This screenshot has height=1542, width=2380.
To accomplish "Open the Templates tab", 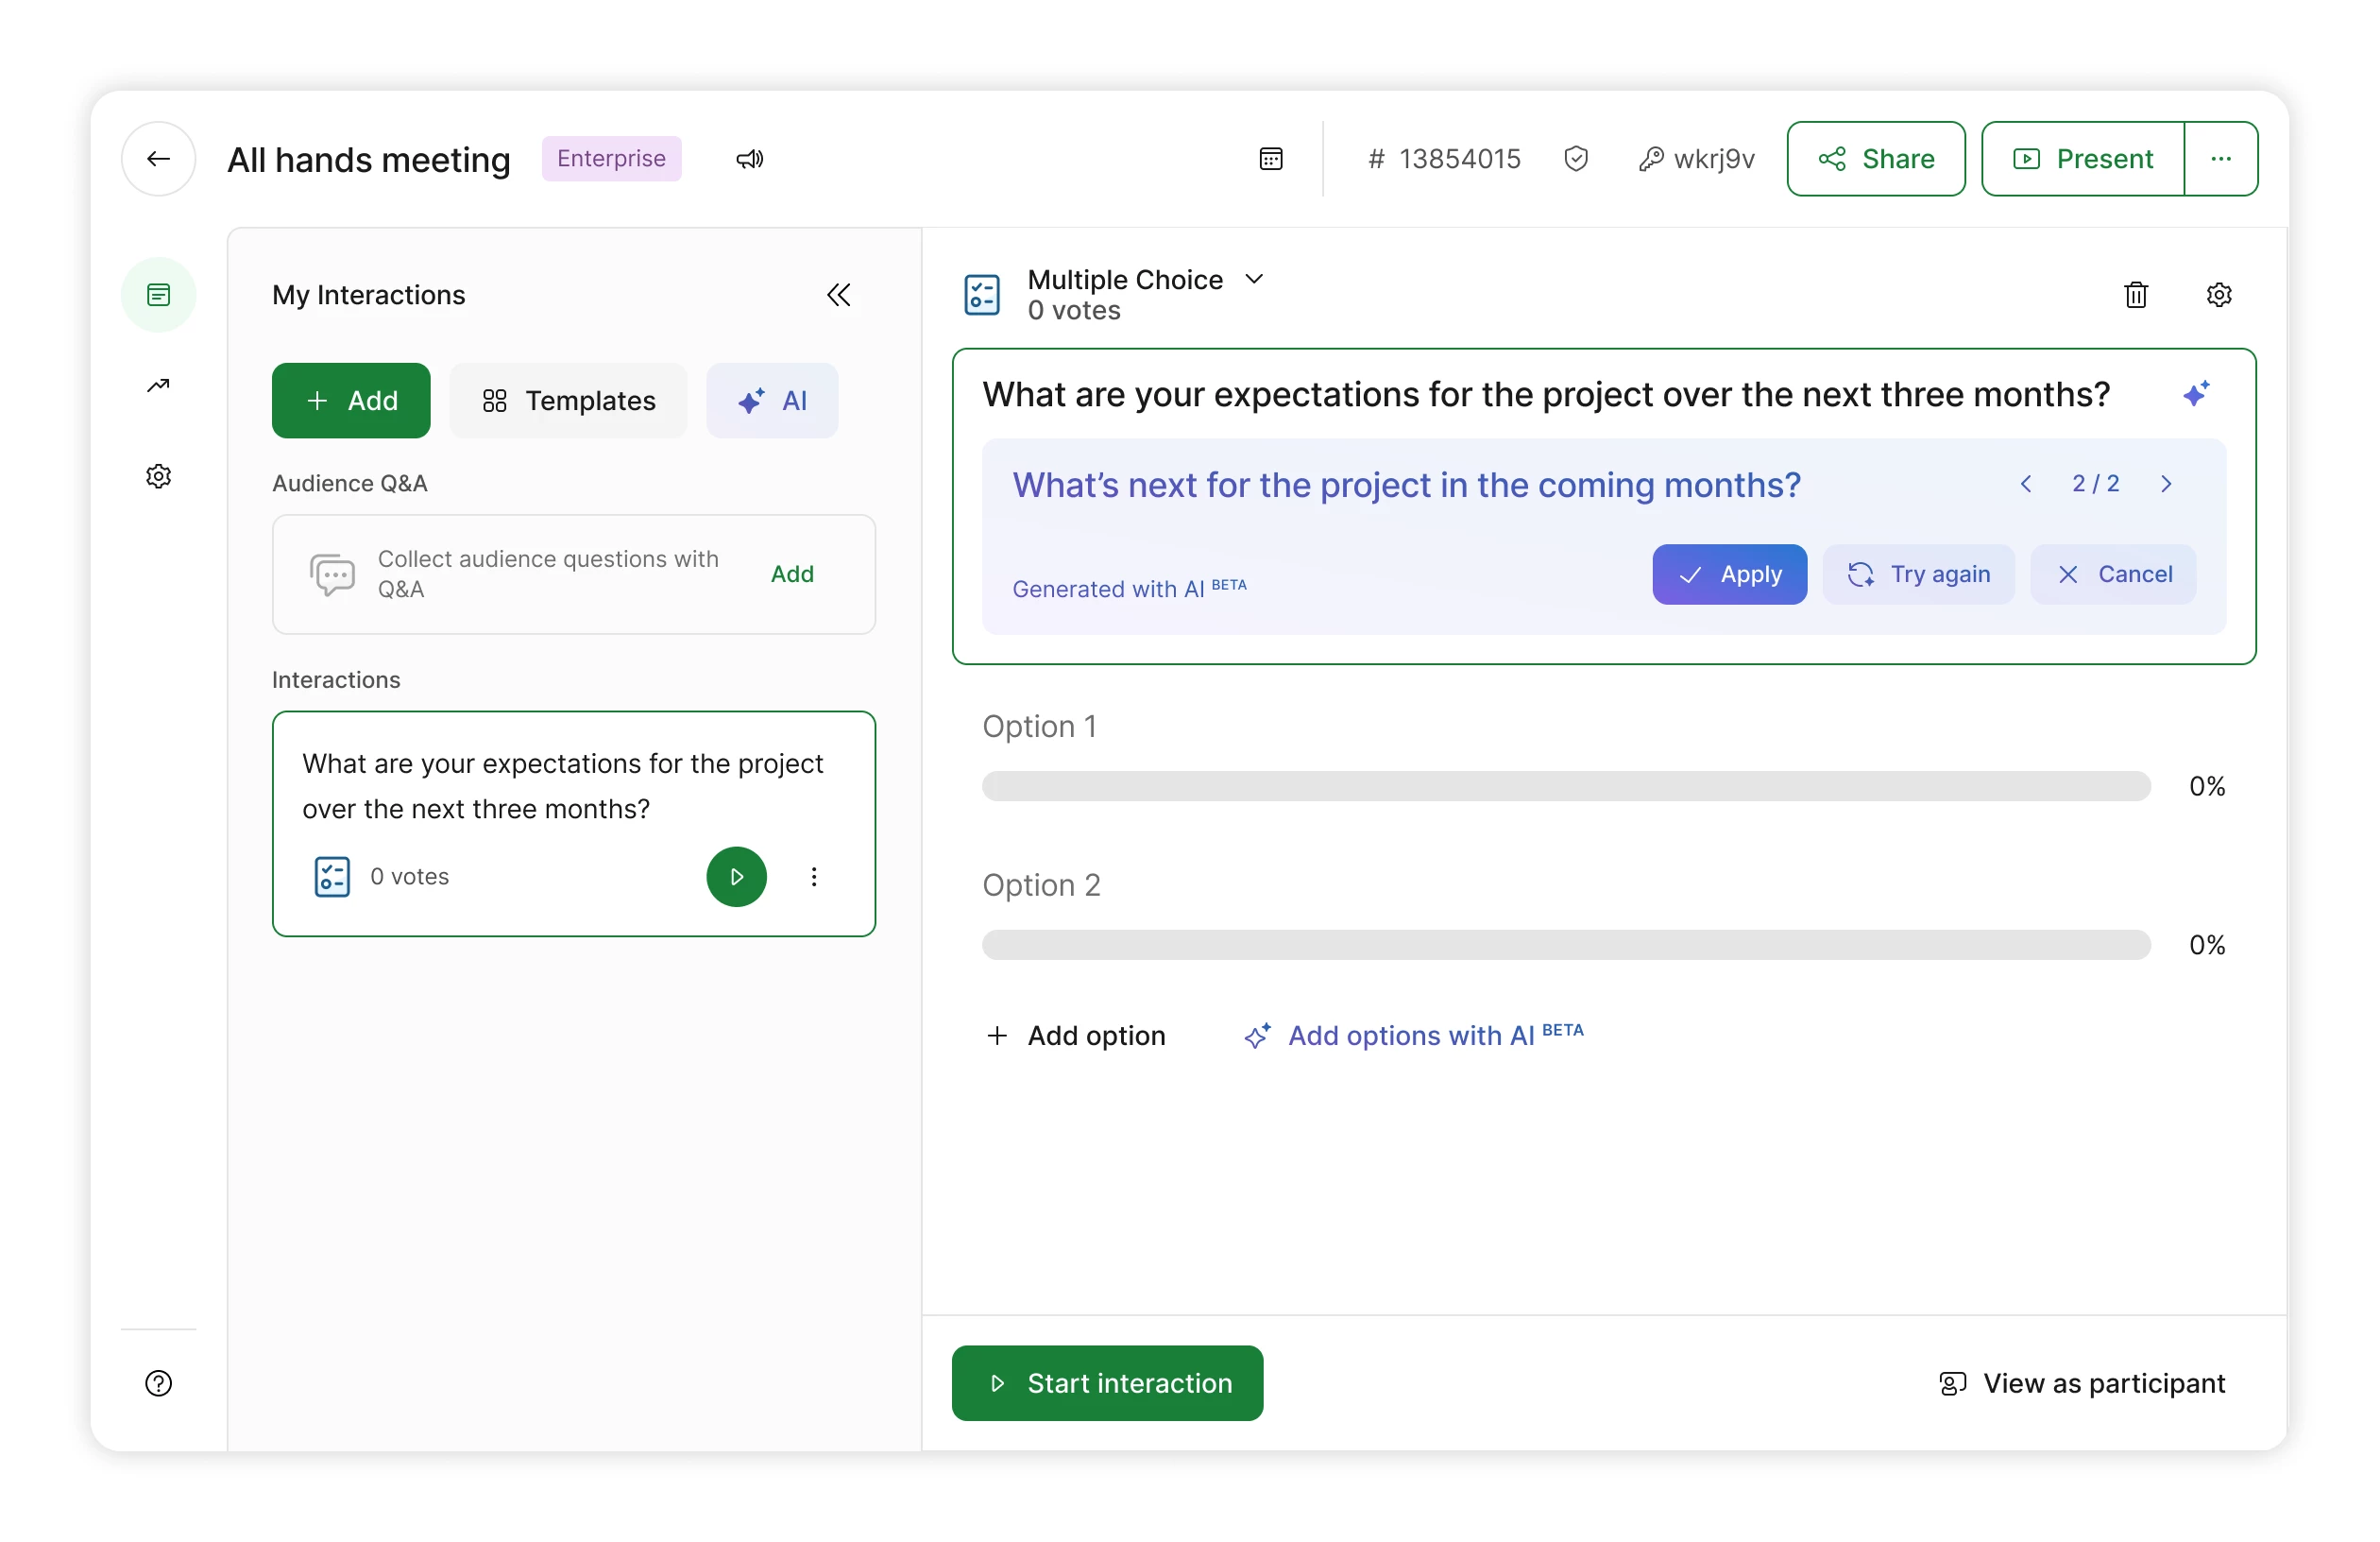I will point(568,401).
